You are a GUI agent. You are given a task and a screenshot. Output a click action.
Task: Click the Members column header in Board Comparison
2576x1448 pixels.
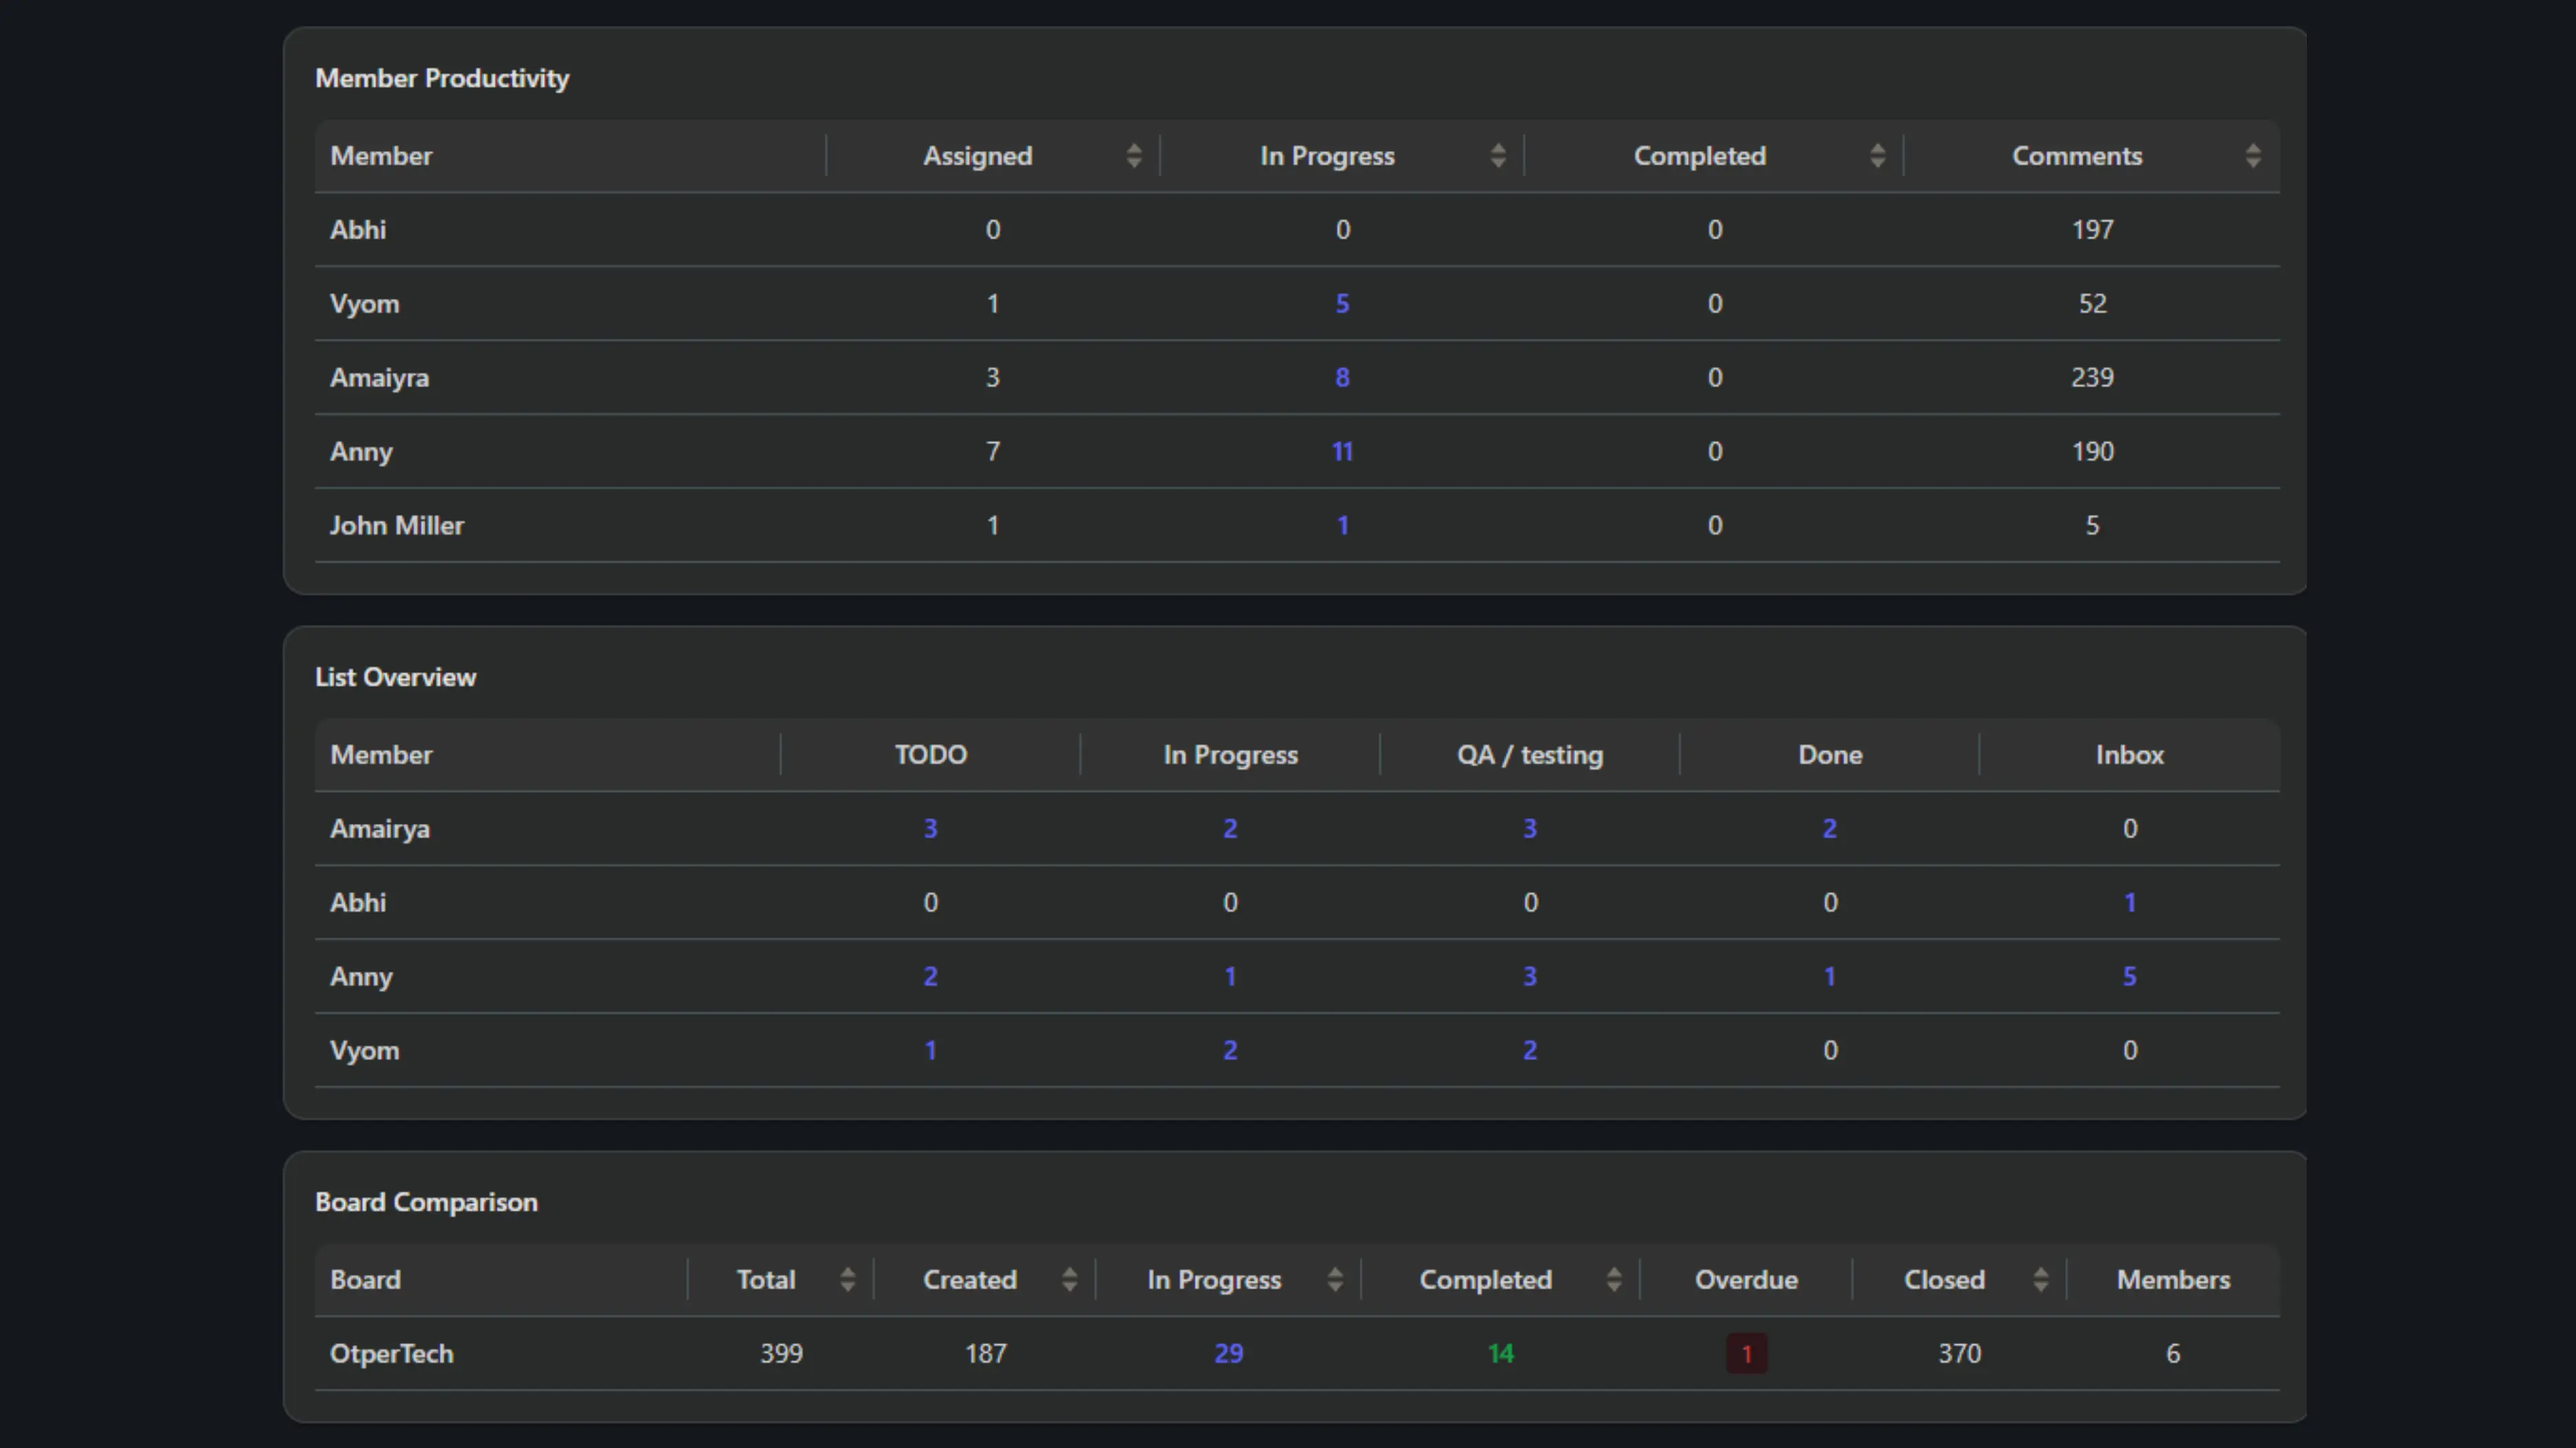point(2173,1280)
